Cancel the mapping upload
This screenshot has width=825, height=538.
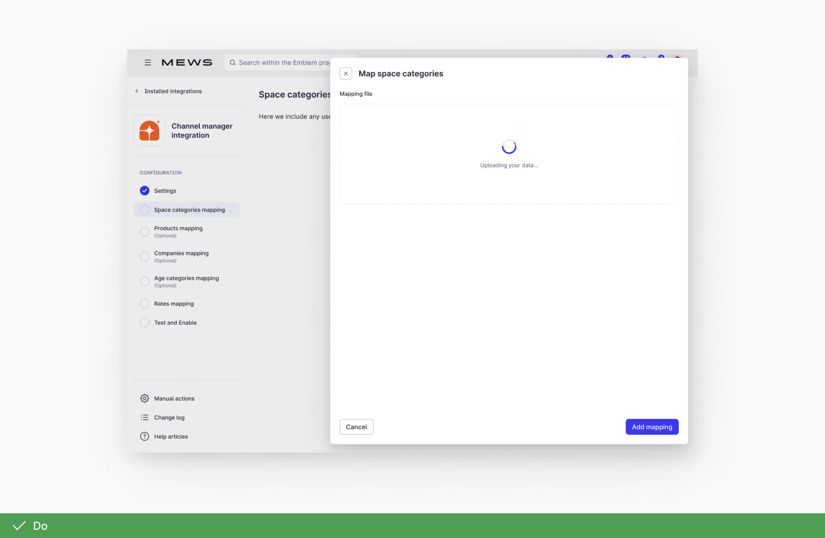point(356,426)
